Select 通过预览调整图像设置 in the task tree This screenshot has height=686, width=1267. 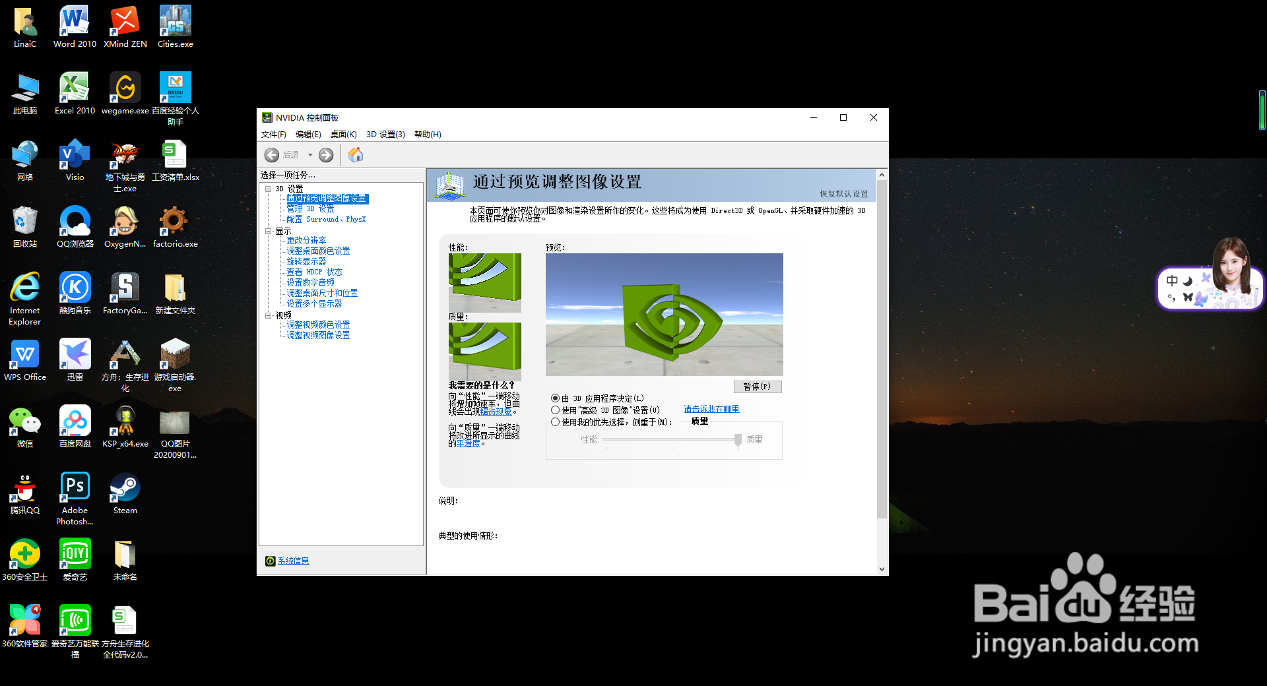327,199
